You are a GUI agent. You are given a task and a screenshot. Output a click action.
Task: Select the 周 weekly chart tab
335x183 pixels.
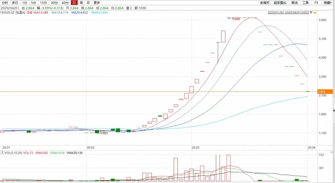(x=81, y=3)
